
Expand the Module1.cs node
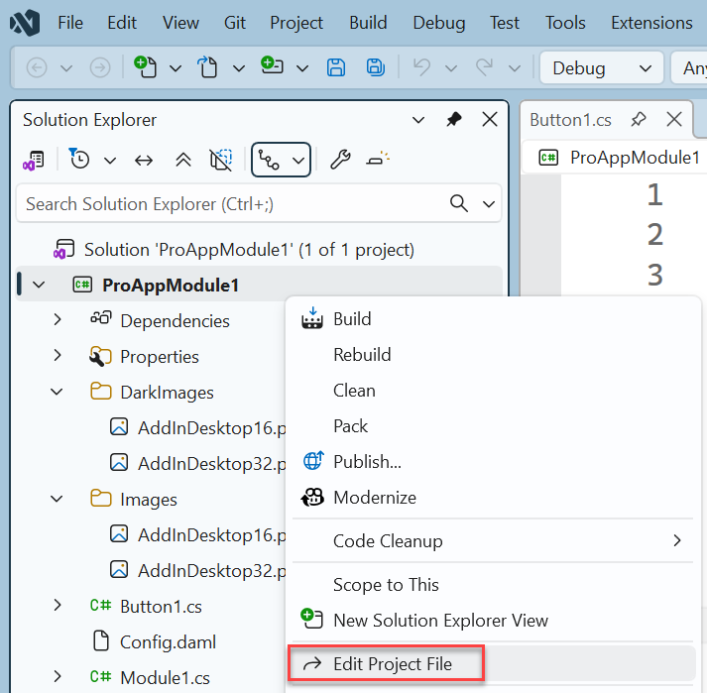58,676
